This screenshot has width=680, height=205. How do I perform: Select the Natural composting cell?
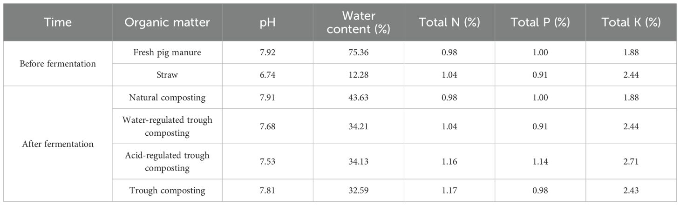pyautogui.click(x=167, y=97)
